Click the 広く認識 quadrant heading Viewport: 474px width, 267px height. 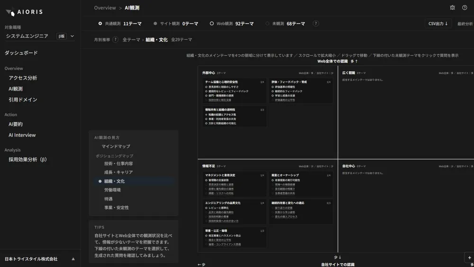348,73
